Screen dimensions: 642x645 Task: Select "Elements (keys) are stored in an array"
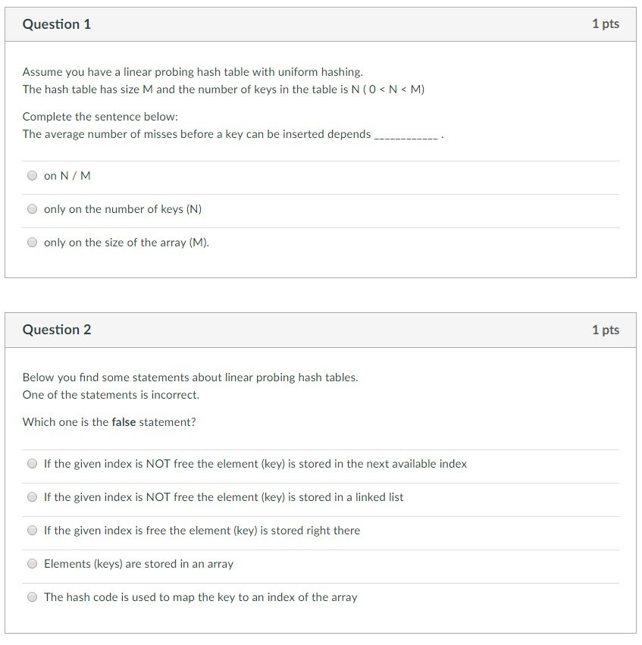pos(139,564)
